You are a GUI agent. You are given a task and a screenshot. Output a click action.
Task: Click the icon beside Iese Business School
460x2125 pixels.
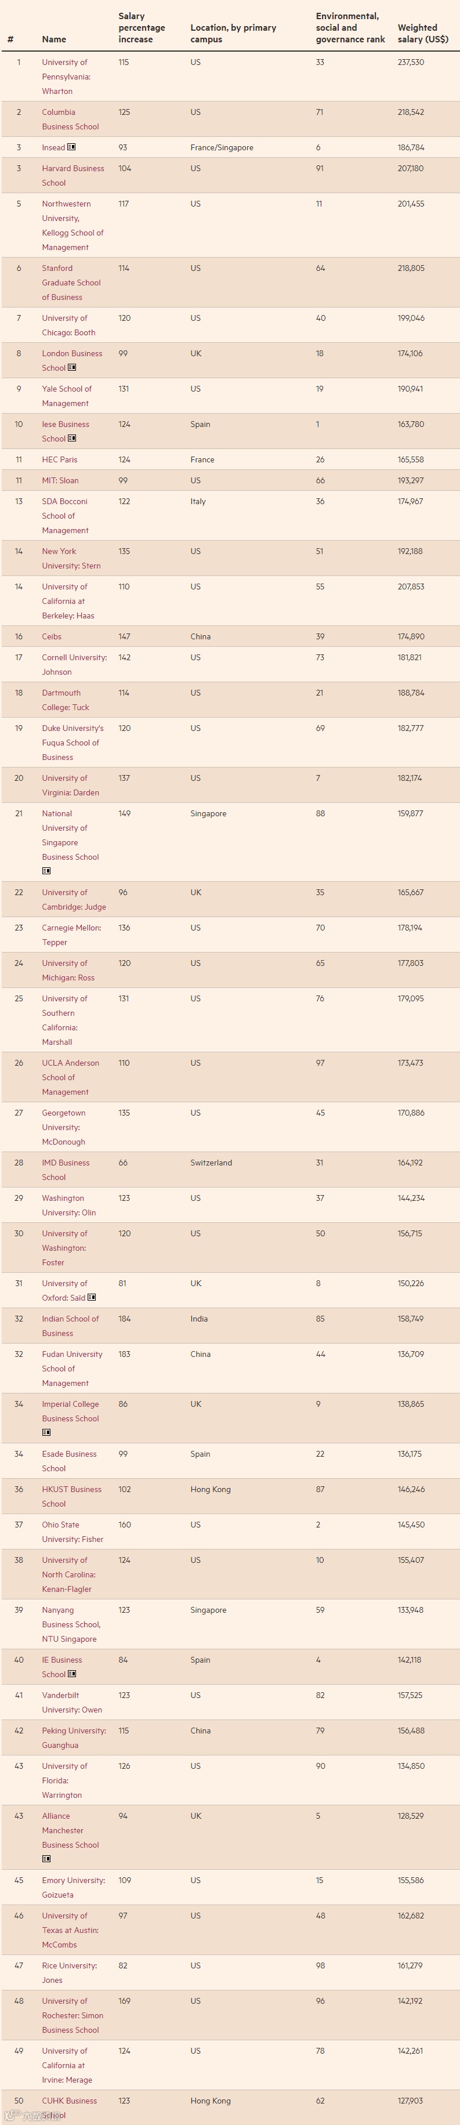(x=72, y=439)
